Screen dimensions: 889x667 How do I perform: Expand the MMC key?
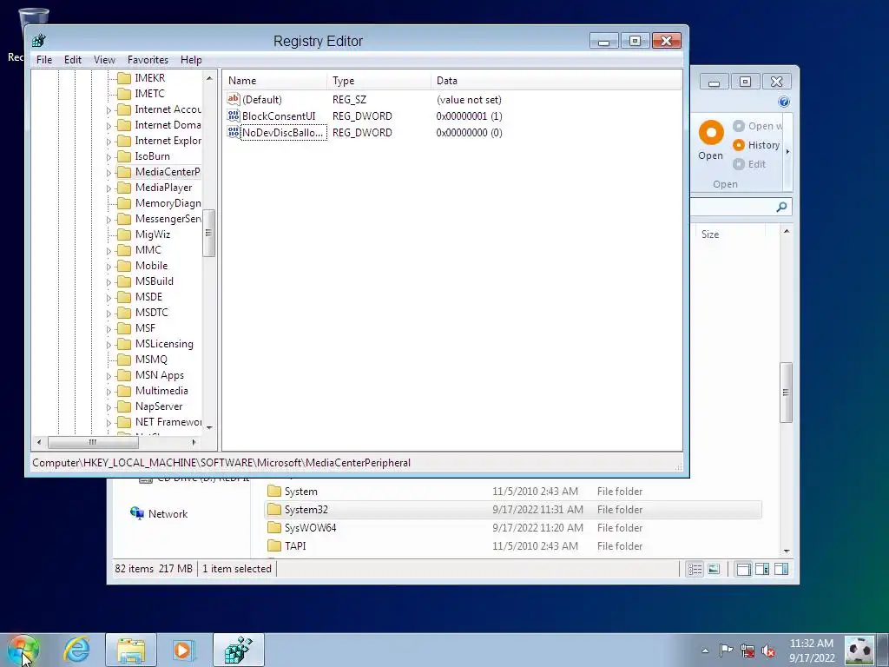109,251
